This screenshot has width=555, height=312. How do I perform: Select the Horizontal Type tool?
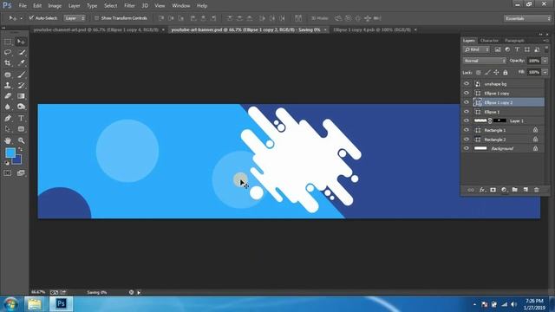(21, 118)
